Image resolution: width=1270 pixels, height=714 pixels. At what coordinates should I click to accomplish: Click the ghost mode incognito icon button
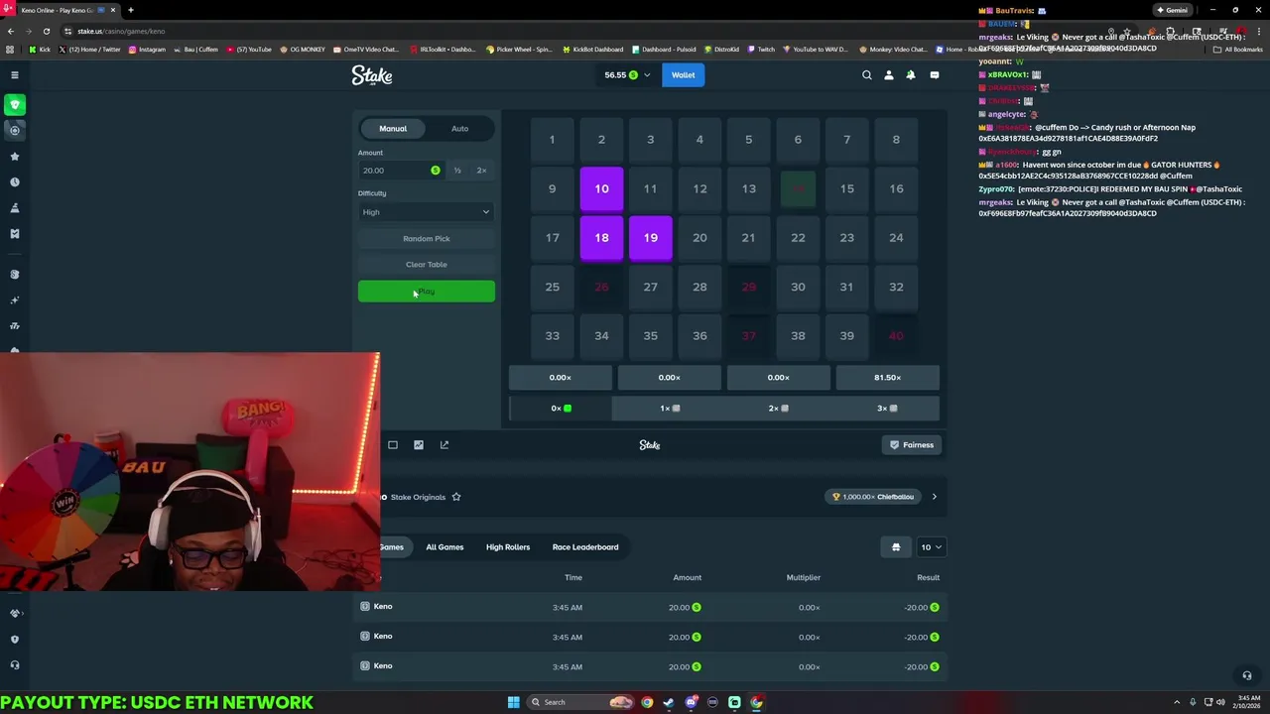896,547
